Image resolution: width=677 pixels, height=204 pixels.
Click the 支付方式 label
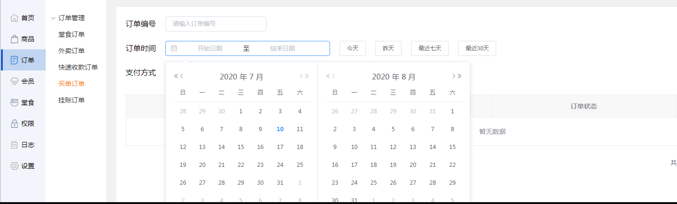tap(141, 73)
